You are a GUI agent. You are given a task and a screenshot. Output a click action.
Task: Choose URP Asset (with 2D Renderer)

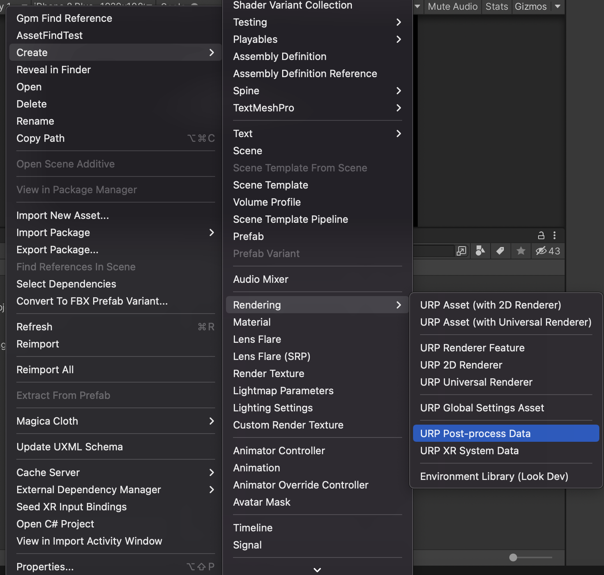(x=506, y=305)
